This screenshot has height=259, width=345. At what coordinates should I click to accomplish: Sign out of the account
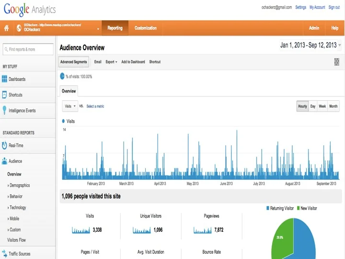(334, 7)
